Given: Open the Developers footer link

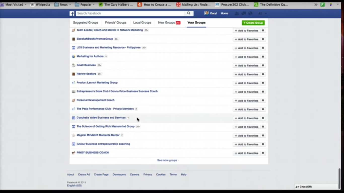Looking at the screenshot, I should (x=119, y=174).
